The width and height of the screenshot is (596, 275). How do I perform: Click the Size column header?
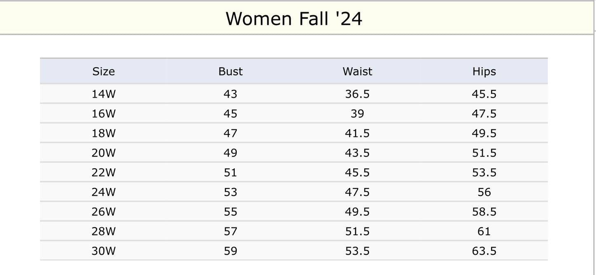(104, 71)
